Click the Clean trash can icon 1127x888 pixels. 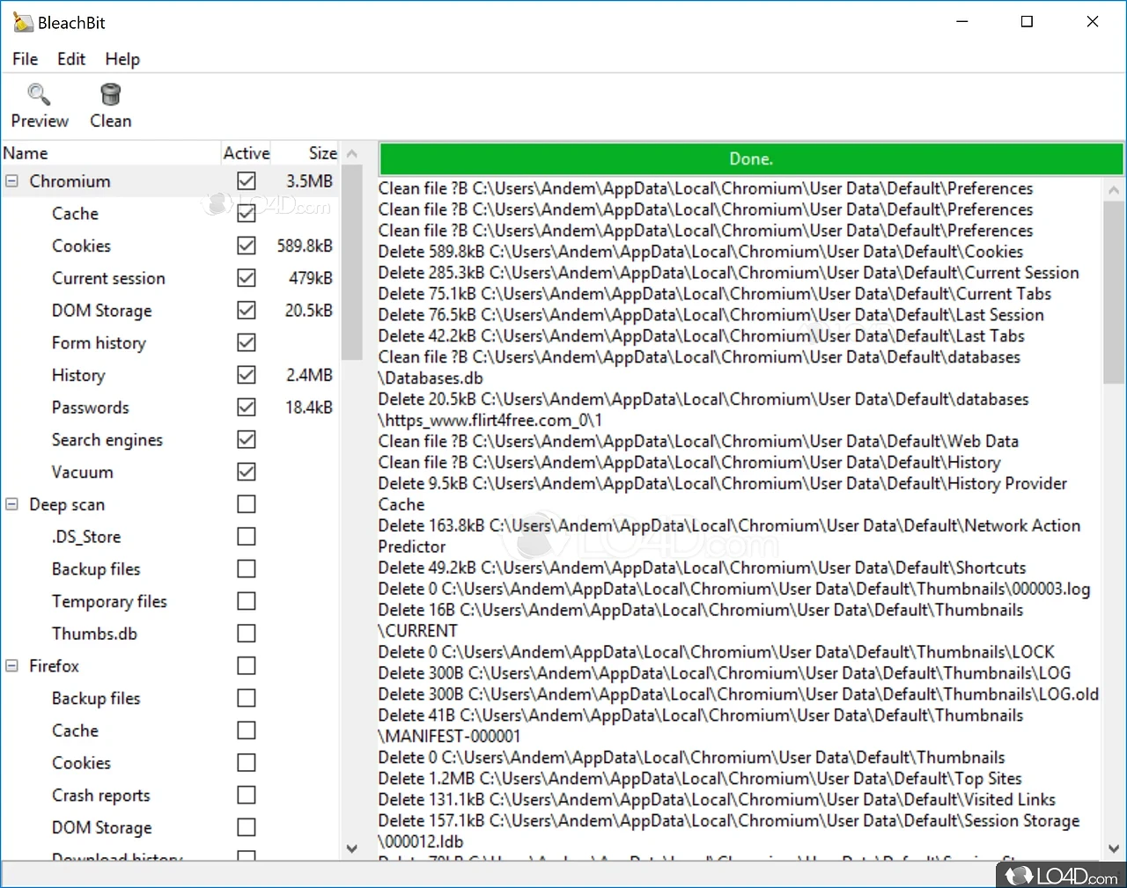coord(110,94)
